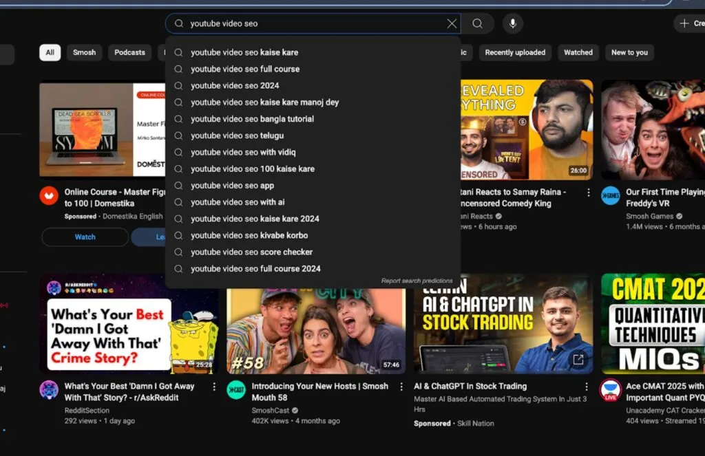Open the Domestika channel avatar icon
This screenshot has height=456, width=705.
(49, 195)
